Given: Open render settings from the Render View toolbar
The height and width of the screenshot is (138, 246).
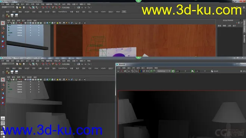Looking at the screenshot, I should [136, 71].
